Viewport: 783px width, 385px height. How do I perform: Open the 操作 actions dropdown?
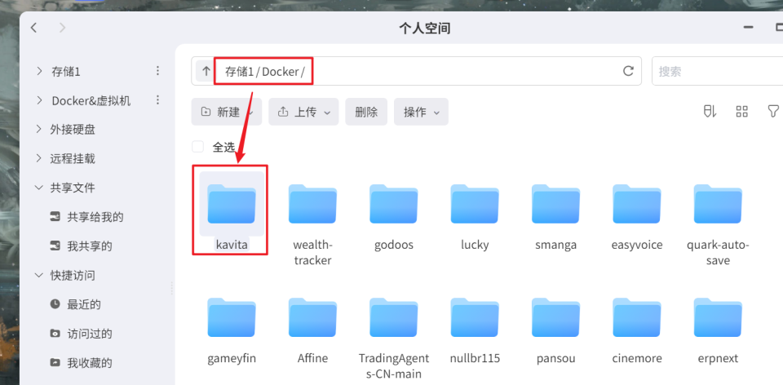click(x=421, y=112)
